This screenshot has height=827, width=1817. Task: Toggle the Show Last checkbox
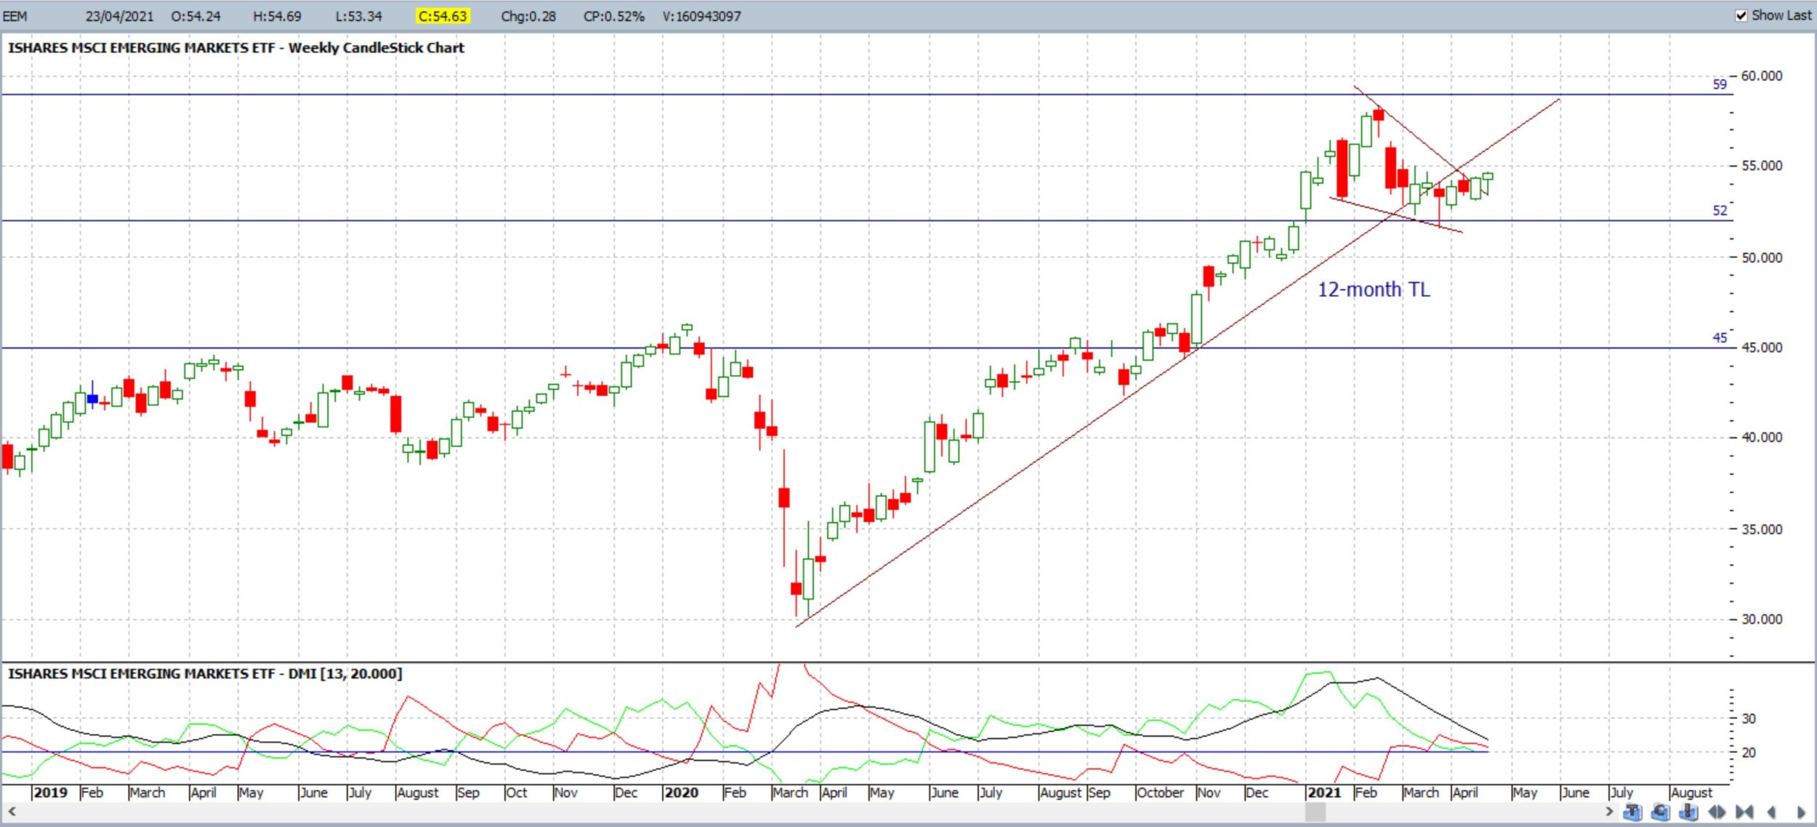coord(1741,15)
